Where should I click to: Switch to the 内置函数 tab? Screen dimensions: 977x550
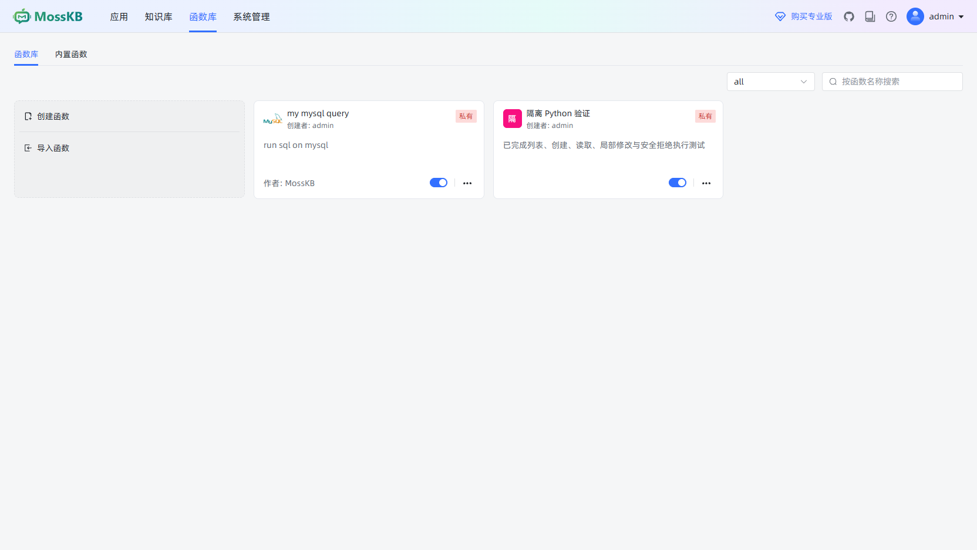point(71,54)
